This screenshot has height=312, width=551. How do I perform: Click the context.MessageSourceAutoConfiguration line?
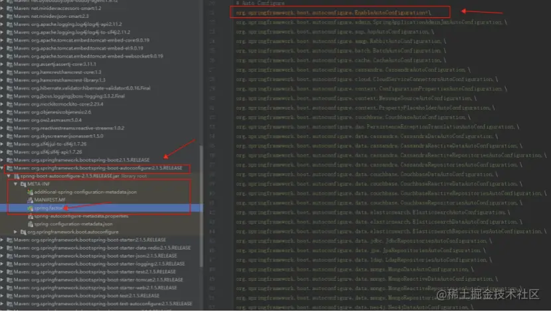click(356, 98)
